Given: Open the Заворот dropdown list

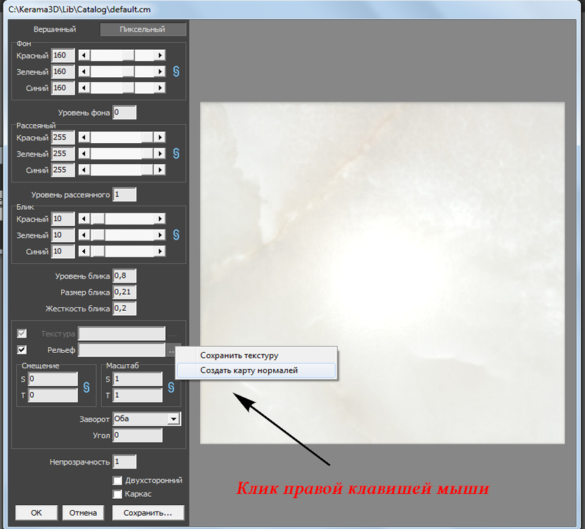Looking at the screenshot, I should [x=173, y=419].
